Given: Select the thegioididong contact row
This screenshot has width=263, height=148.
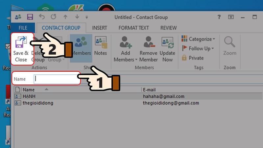Looking at the screenshot, I should [38, 103].
